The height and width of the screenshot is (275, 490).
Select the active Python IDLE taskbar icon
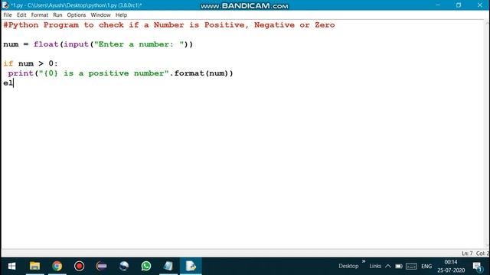coord(191,266)
